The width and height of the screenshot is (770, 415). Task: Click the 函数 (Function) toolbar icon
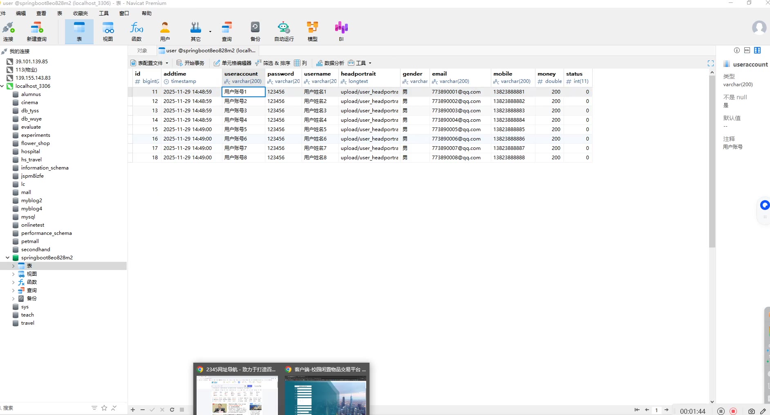(137, 31)
